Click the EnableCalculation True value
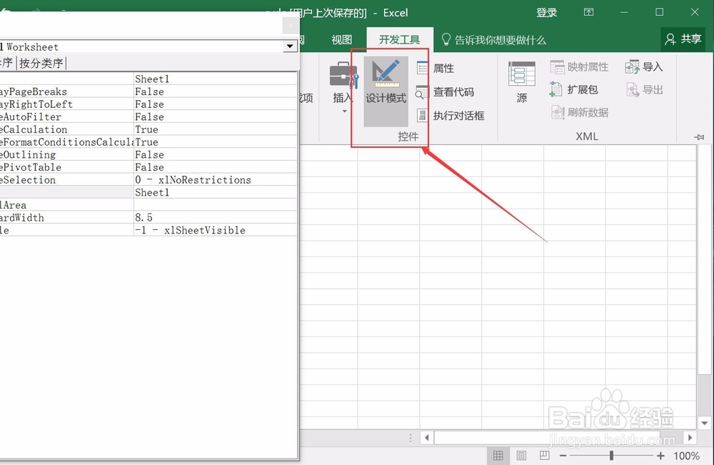 coord(216,129)
